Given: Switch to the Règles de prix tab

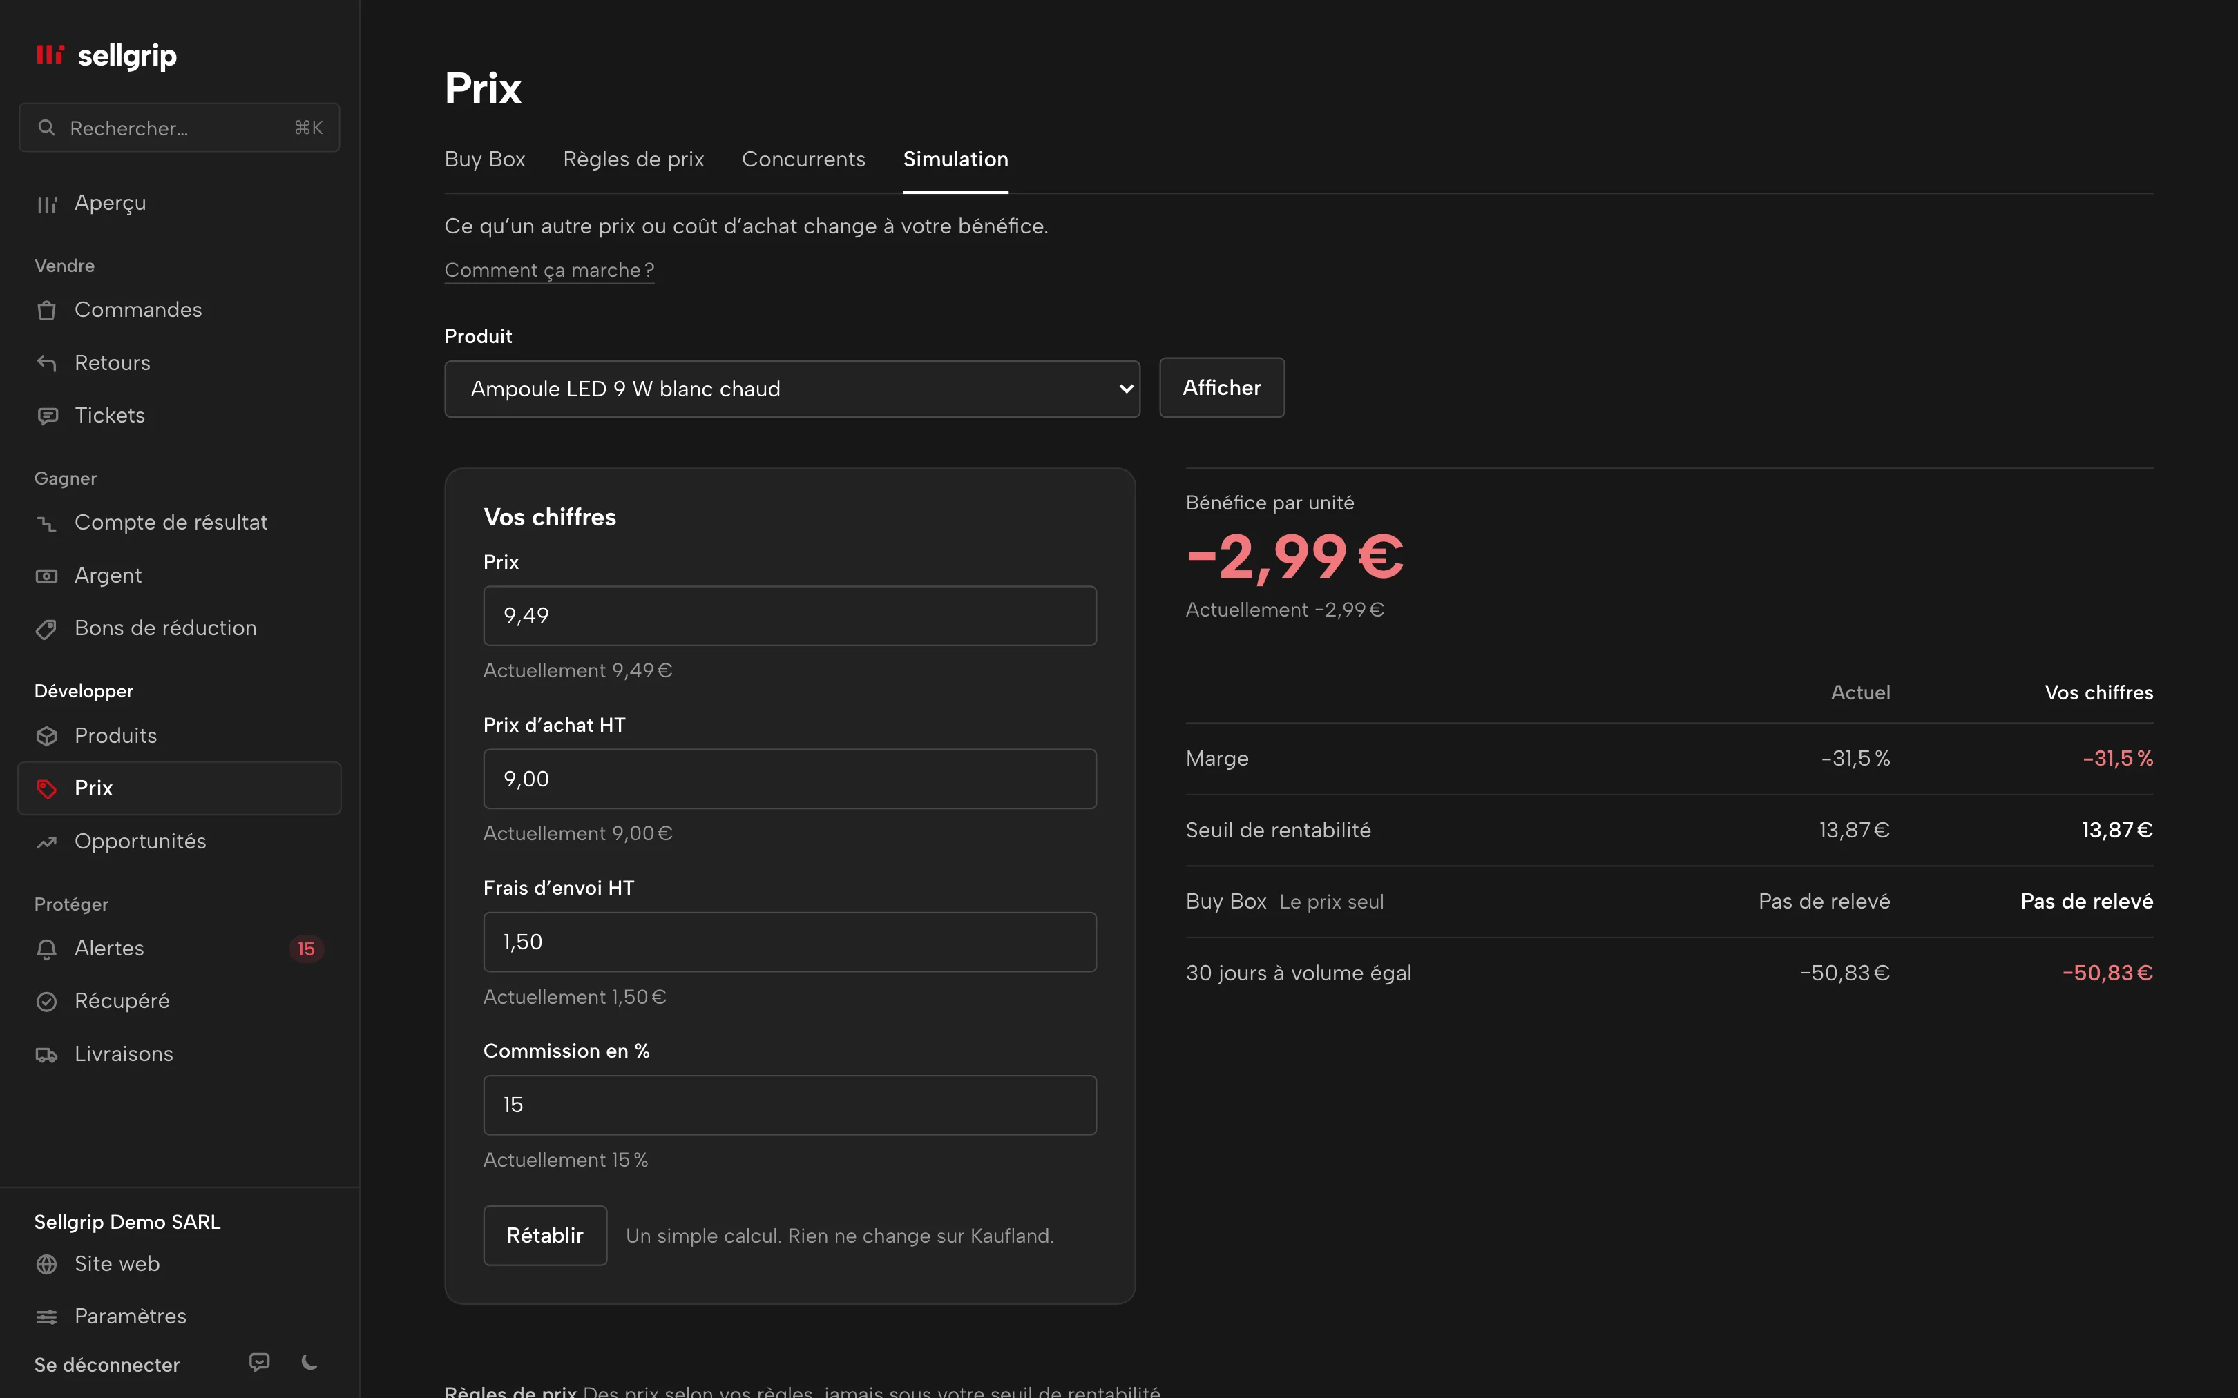Looking at the screenshot, I should 633,159.
